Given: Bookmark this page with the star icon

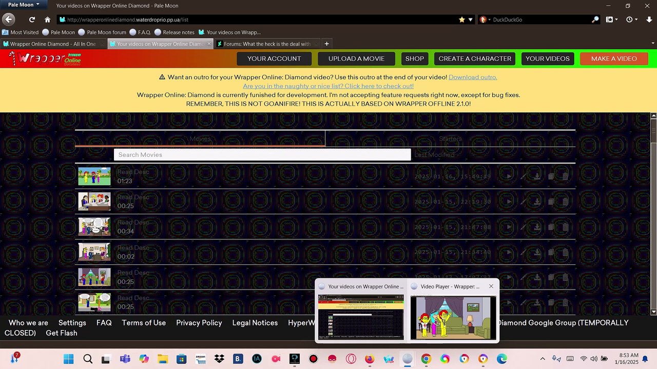Looking at the screenshot, I should point(462,19).
